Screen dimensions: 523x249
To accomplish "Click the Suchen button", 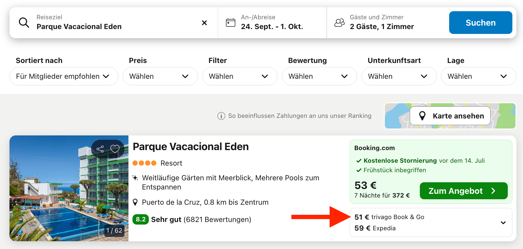I will point(480,23).
